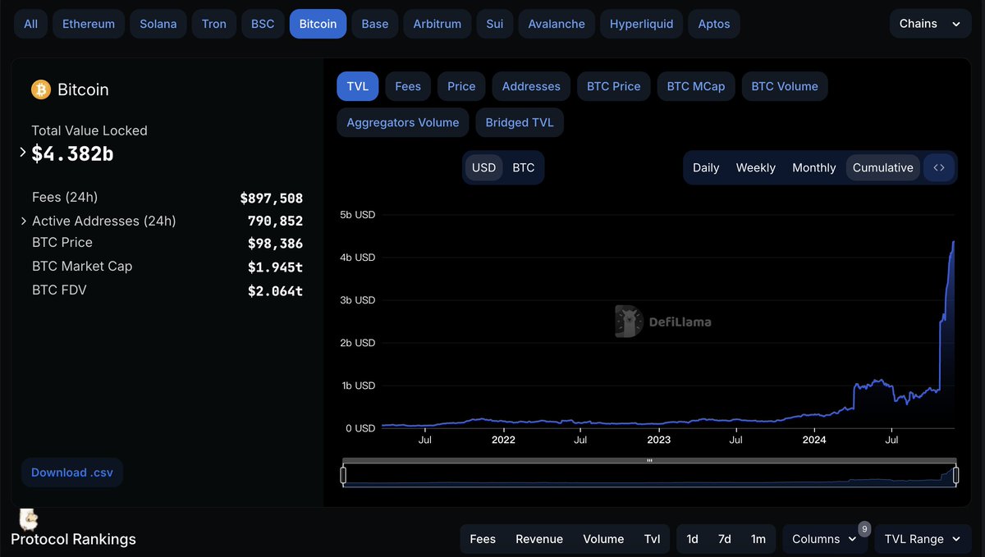This screenshot has width=985, height=557.
Task: Toggle the Price chart metric
Action: (x=461, y=86)
